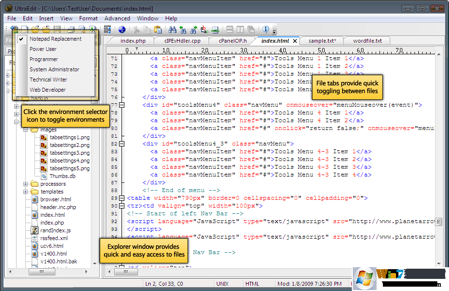449x291 pixels.
Task: Click the HTML file type status field
Action: [252, 283]
